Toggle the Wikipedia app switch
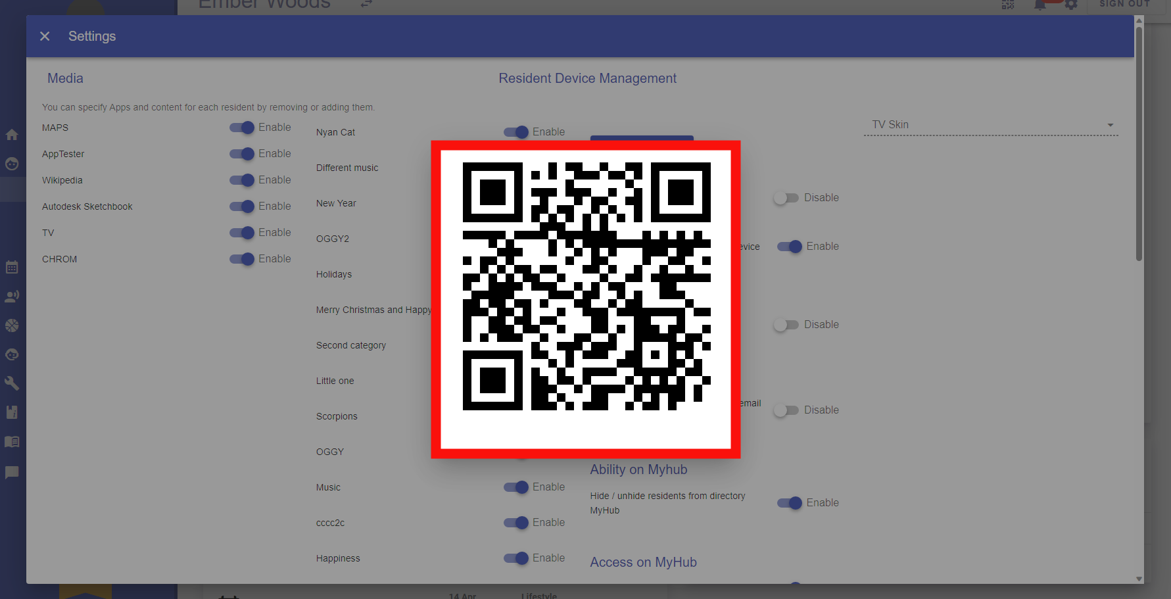The width and height of the screenshot is (1171, 599). (242, 180)
